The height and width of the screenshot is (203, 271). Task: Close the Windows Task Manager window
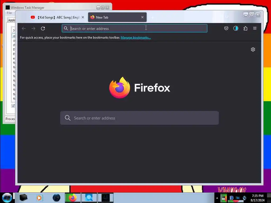click(x=107, y=8)
